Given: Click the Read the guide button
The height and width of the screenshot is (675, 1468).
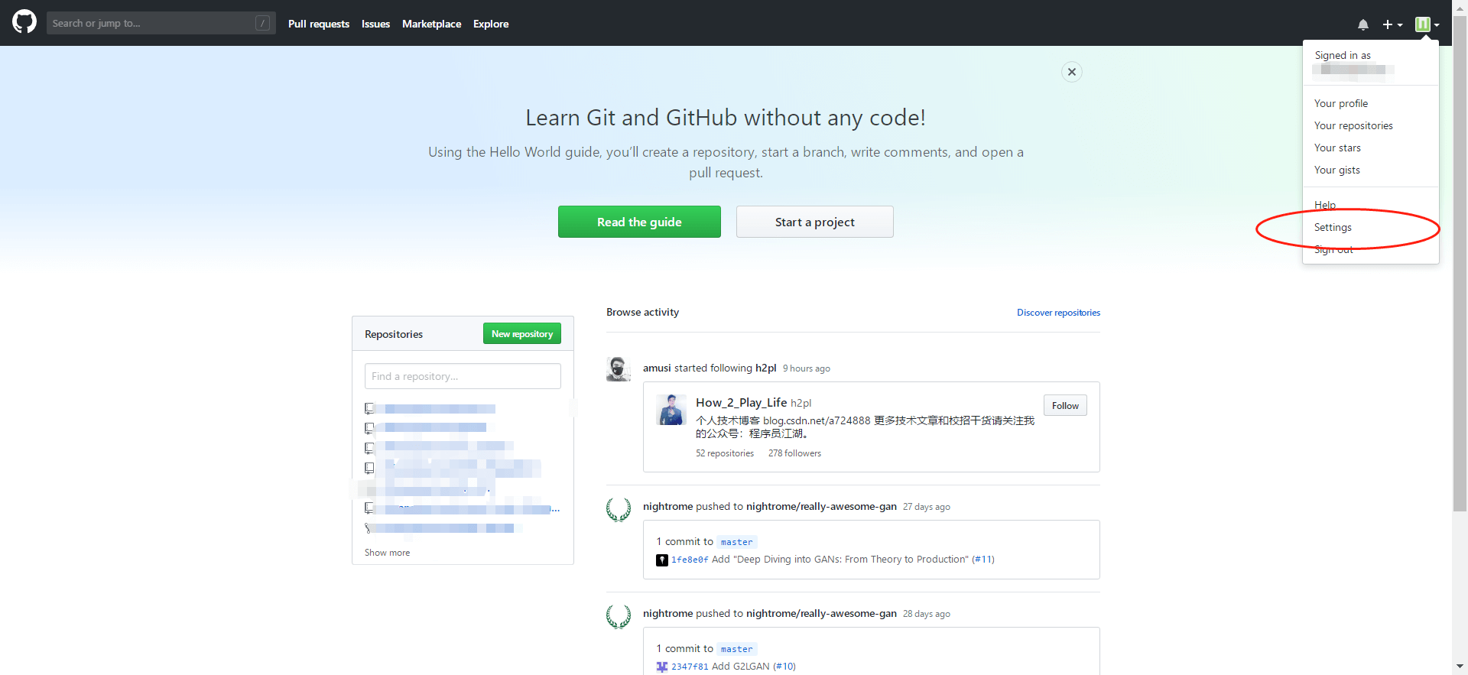Looking at the screenshot, I should pos(639,222).
